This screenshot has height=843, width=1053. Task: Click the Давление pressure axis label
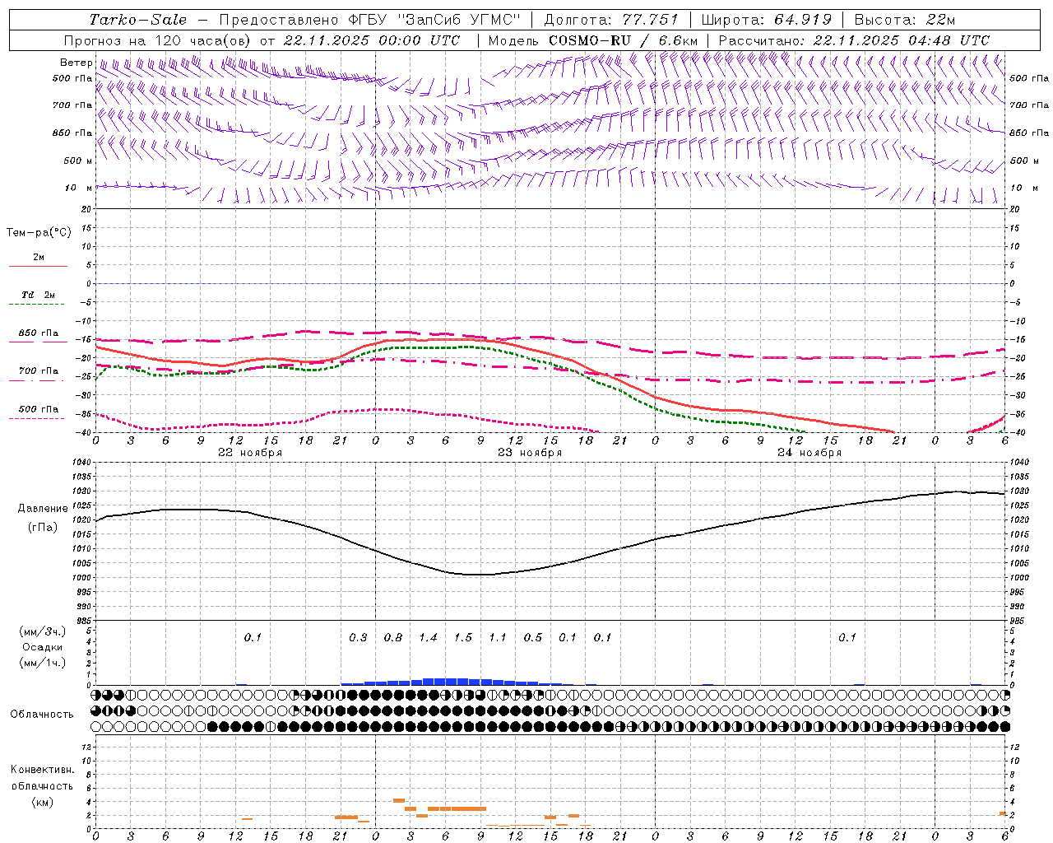point(38,509)
